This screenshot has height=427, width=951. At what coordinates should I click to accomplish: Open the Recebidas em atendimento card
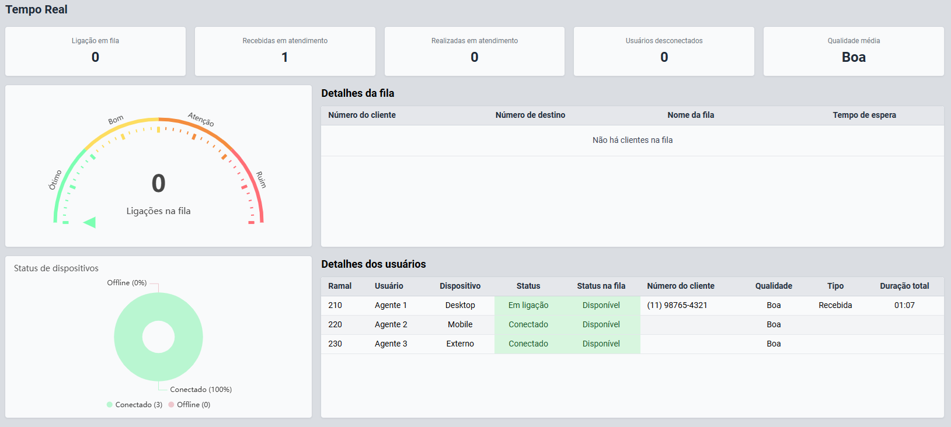coord(285,51)
